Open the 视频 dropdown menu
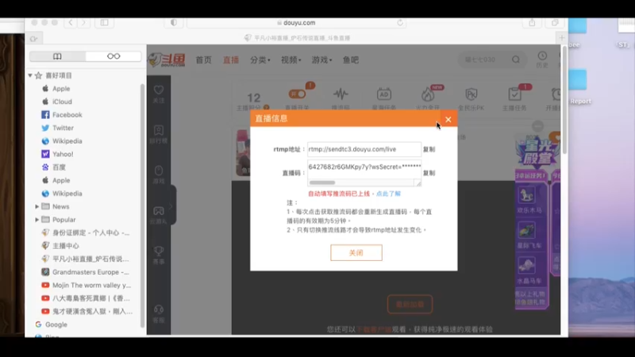Viewport: 635px width, 357px height. pyautogui.click(x=291, y=60)
